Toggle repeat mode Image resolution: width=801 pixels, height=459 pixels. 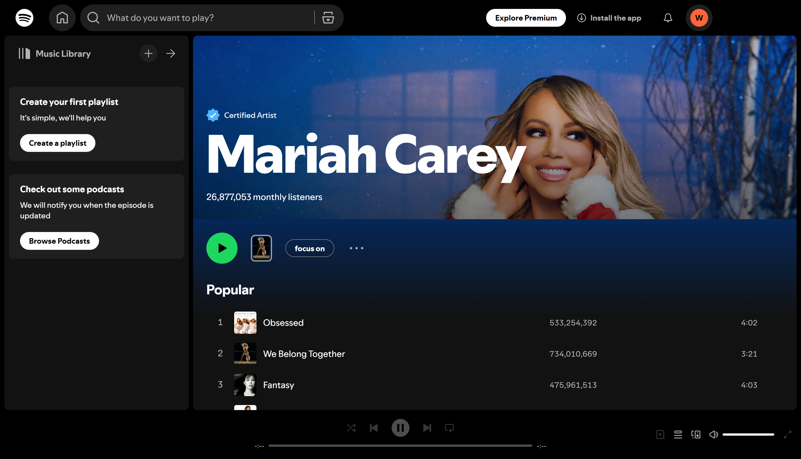(x=449, y=428)
